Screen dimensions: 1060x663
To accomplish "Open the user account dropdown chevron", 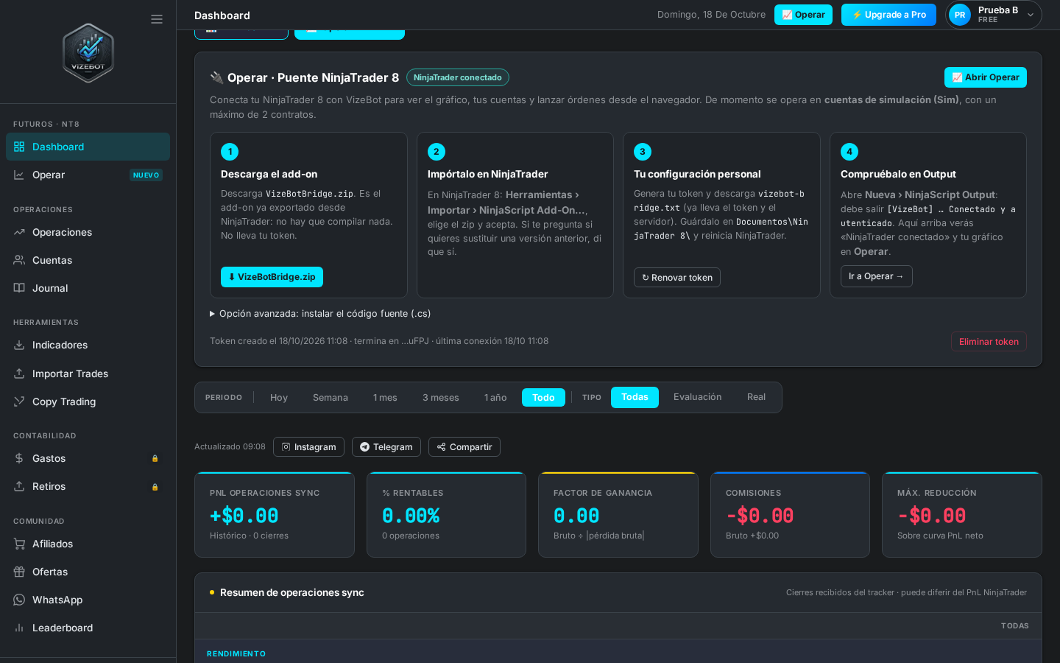I will [x=1031, y=15].
